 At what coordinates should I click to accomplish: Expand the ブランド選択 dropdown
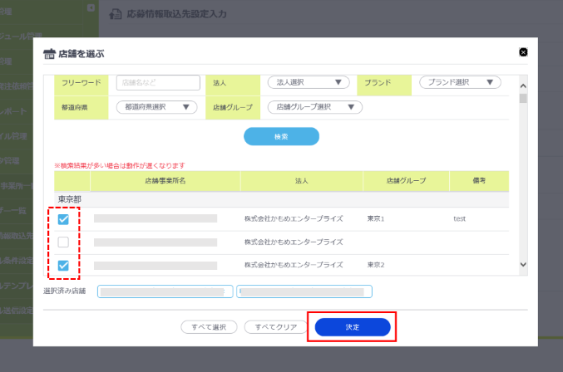[460, 82]
